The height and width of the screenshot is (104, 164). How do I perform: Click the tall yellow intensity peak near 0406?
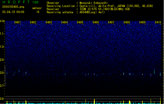tap(94, 101)
